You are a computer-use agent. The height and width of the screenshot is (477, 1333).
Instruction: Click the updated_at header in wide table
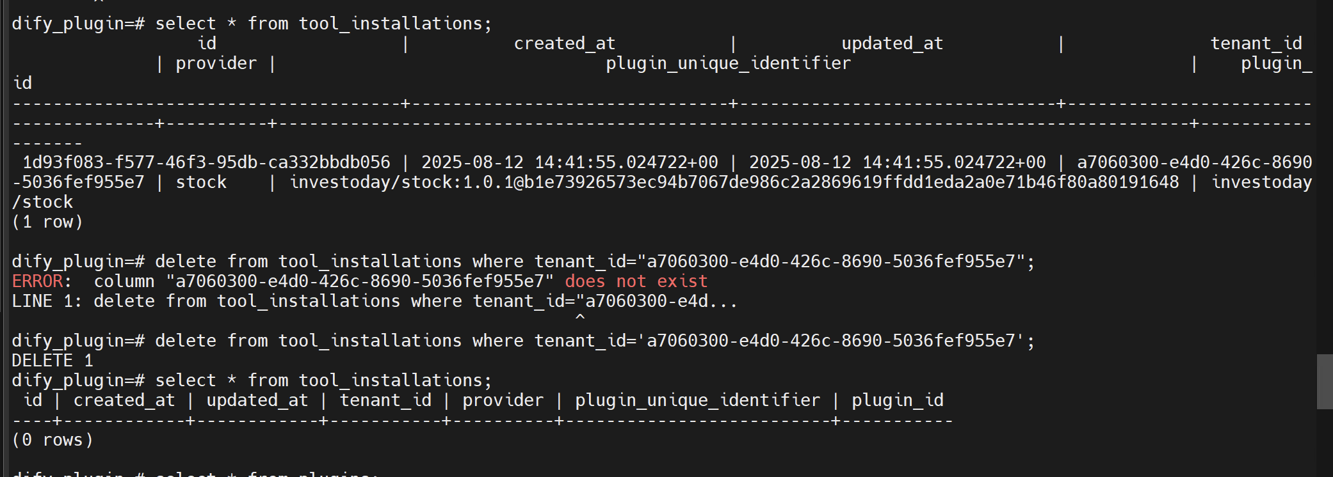pos(892,43)
